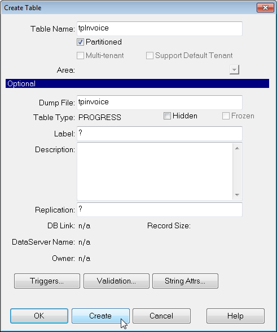This screenshot has width=277, height=332.
Task: Open the Area dropdown arrow
Action: point(234,70)
